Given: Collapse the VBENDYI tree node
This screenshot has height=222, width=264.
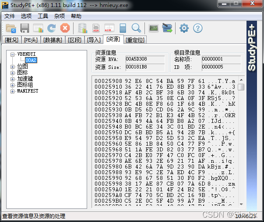Looking at the screenshot, I should pos(12,54).
